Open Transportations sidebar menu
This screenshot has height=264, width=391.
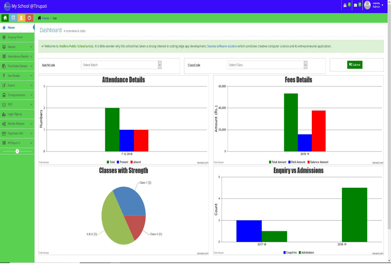coord(17,95)
